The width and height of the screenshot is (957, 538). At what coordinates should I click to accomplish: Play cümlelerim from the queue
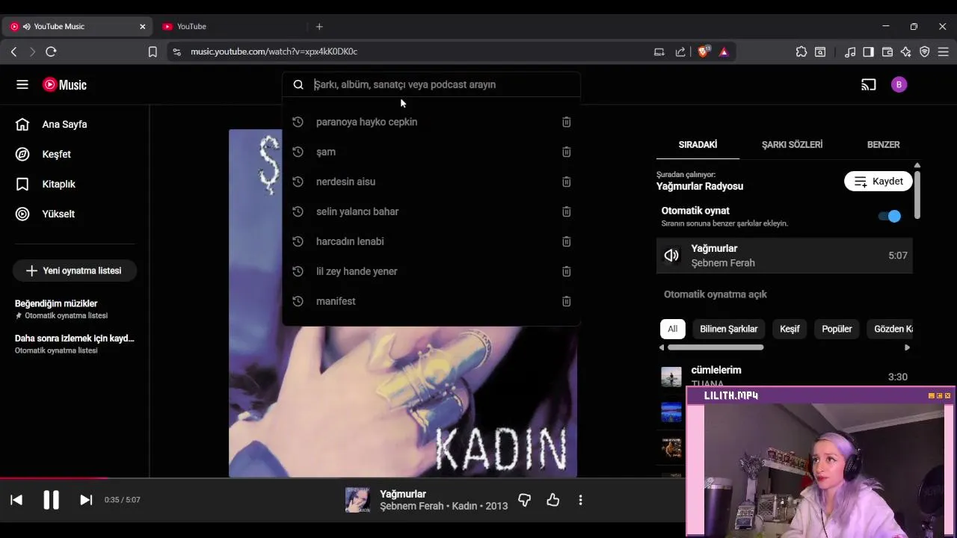point(784,376)
